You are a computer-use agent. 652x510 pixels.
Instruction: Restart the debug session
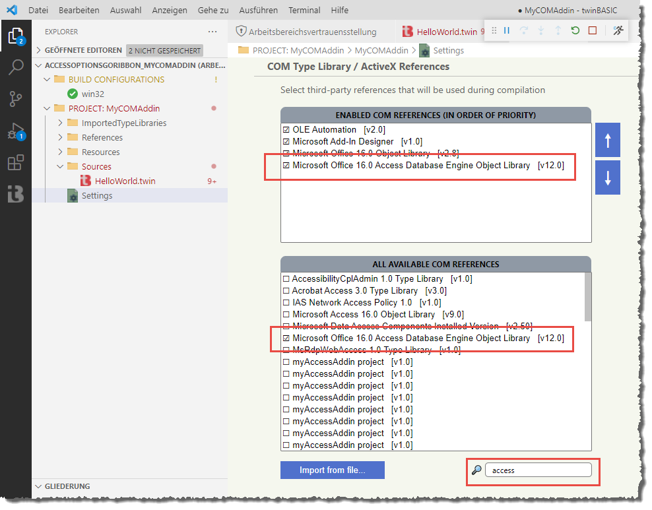[x=575, y=30]
